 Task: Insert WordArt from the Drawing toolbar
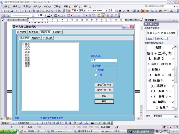(x=57, y=123)
